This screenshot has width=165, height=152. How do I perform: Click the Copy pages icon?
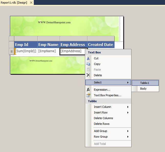tap(88, 64)
